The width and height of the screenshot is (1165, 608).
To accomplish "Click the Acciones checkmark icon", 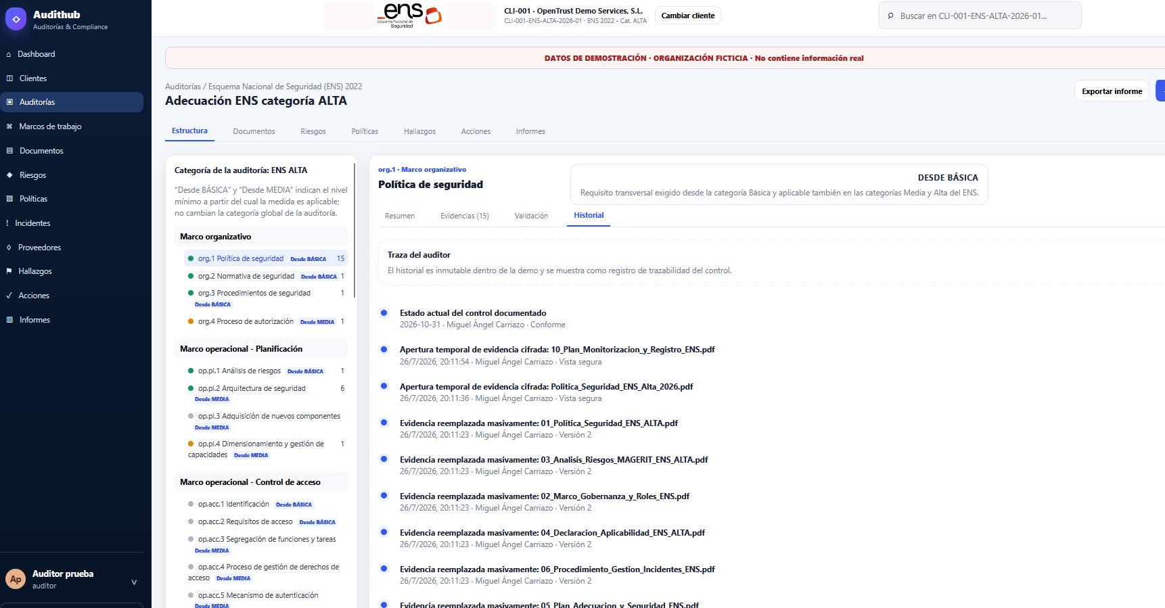I will click(9, 296).
